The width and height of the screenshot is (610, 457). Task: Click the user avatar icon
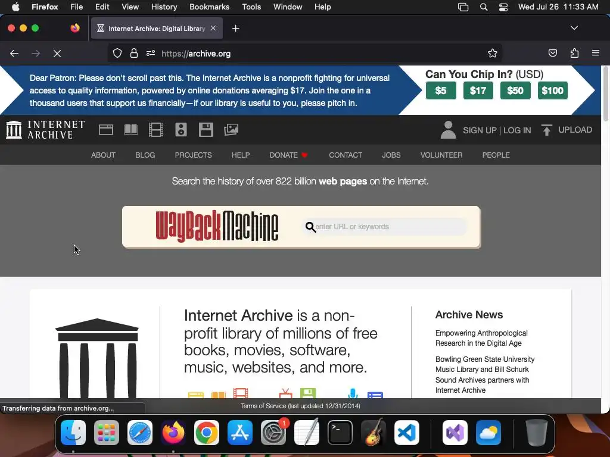click(x=448, y=130)
